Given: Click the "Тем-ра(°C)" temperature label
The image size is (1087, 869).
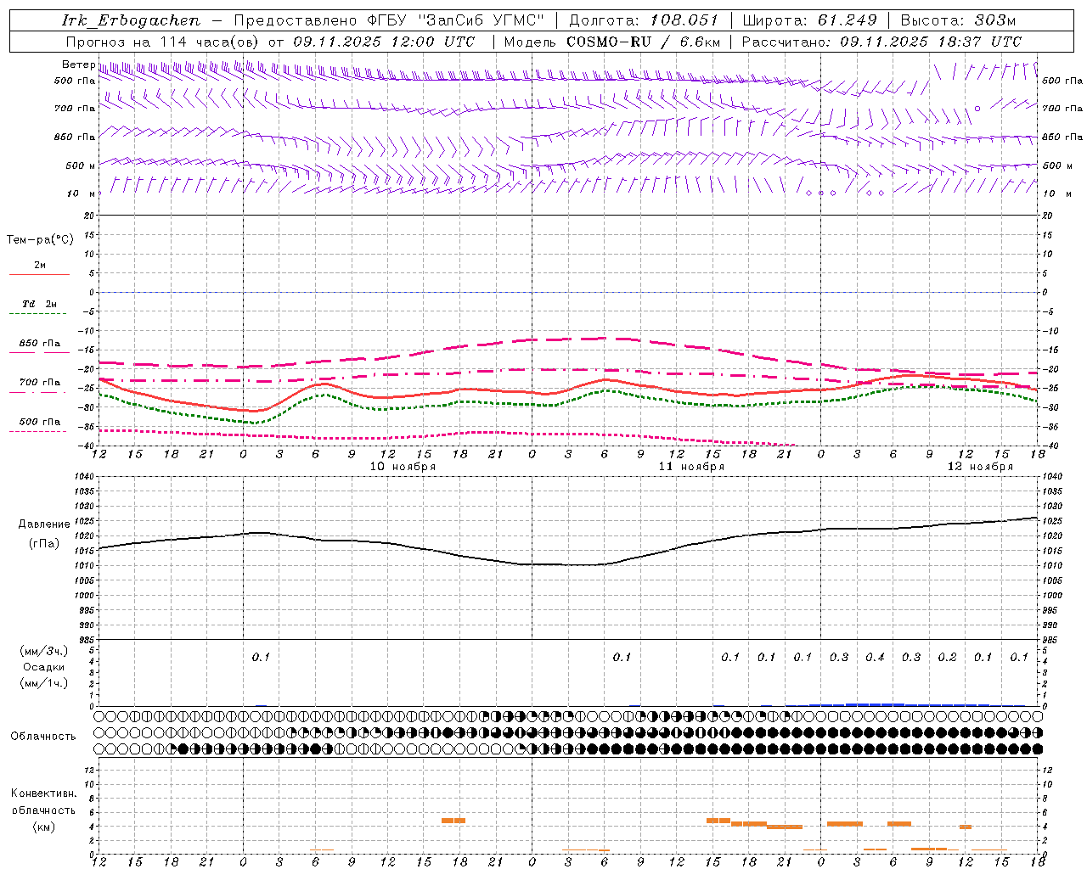Looking at the screenshot, I should pyautogui.click(x=40, y=240).
